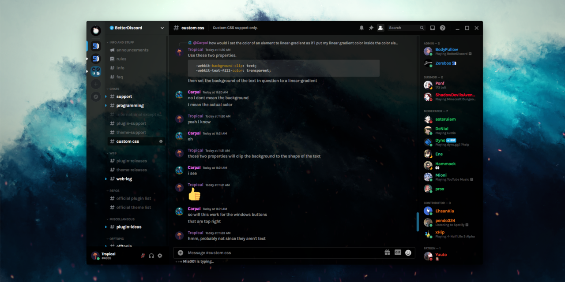Viewport: 565px width, 282px height.
Task: Open the notification settings bell icon
Action: click(x=362, y=27)
